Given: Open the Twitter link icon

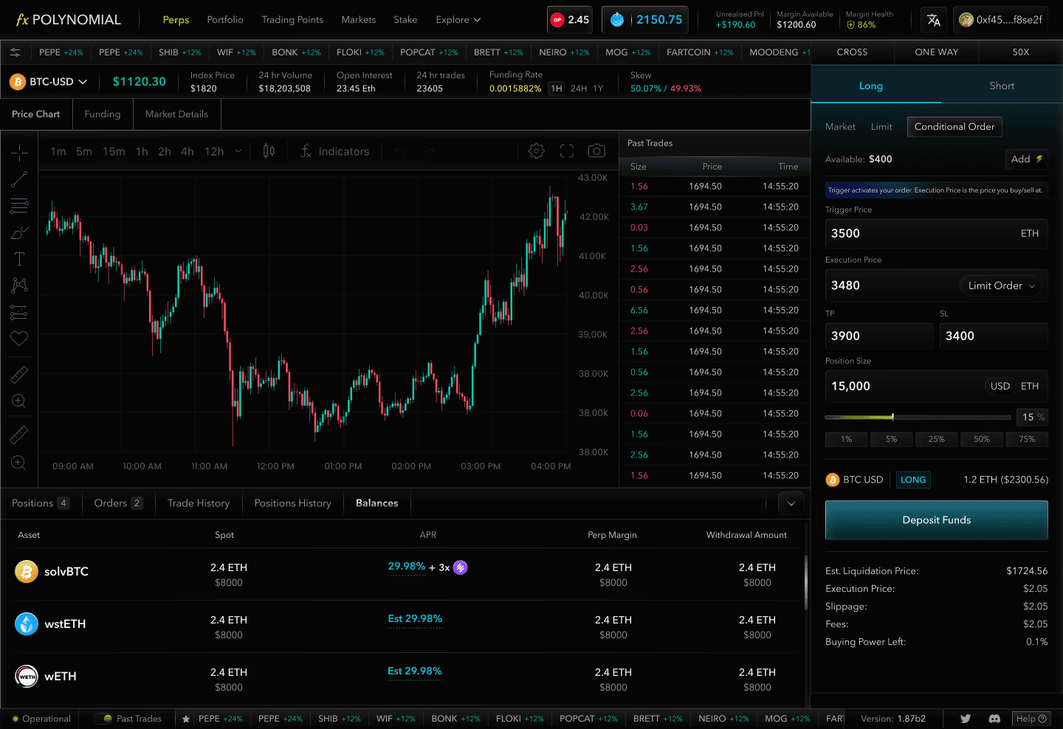Looking at the screenshot, I should [x=965, y=719].
